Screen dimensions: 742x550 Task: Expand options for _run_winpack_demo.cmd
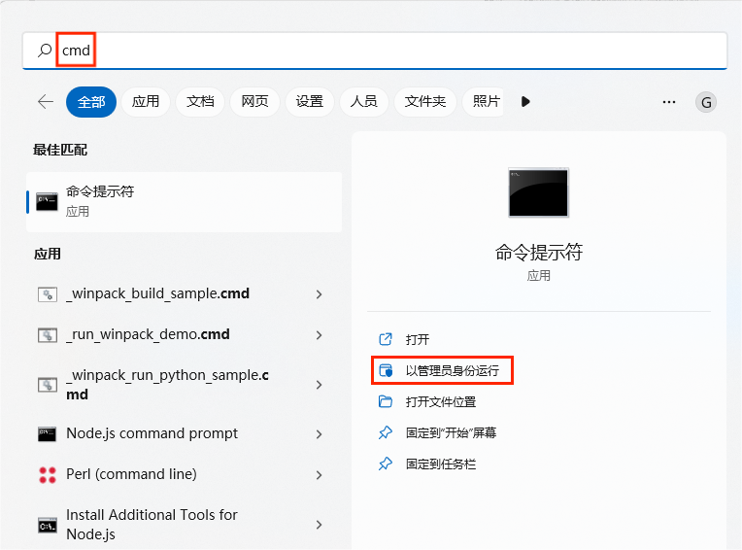[319, 335]
